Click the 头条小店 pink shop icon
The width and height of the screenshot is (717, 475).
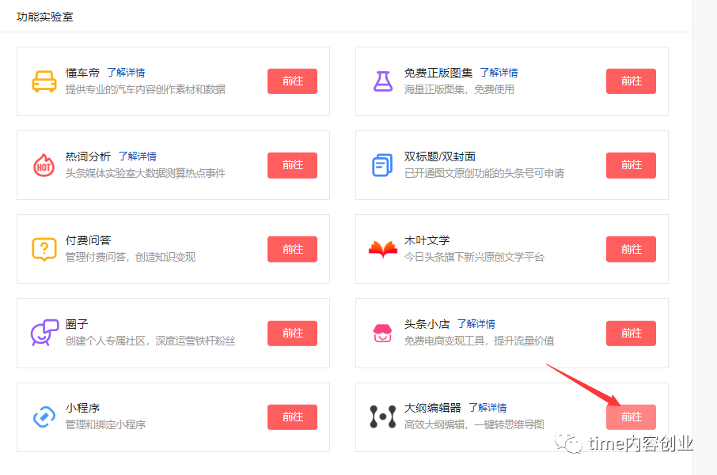tap(382, 333)
